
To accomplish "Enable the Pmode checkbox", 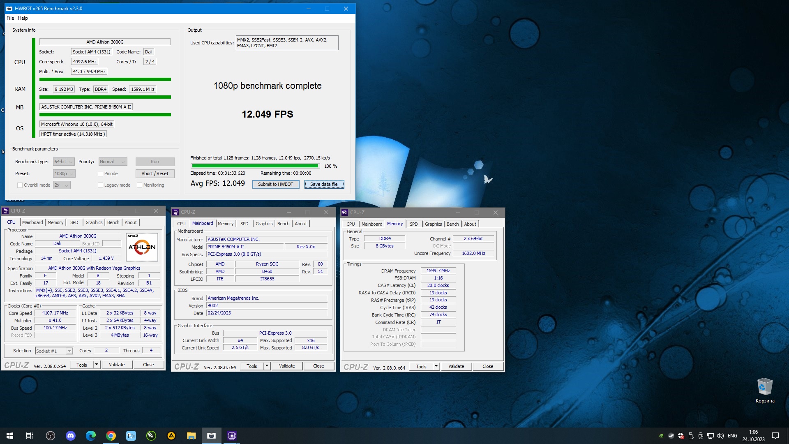I will coord(100,173).
